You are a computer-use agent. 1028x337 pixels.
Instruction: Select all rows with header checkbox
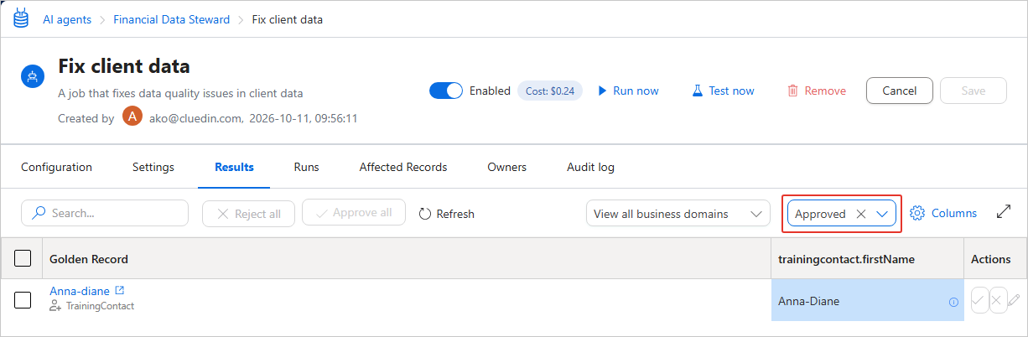pos(23,258)
